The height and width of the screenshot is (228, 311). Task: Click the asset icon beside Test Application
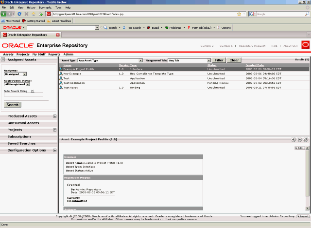61,83
